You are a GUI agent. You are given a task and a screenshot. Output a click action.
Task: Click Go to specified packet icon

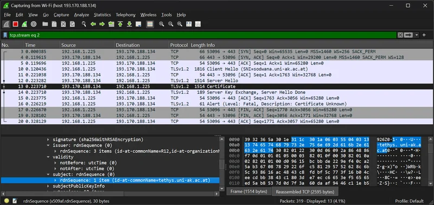111,24
